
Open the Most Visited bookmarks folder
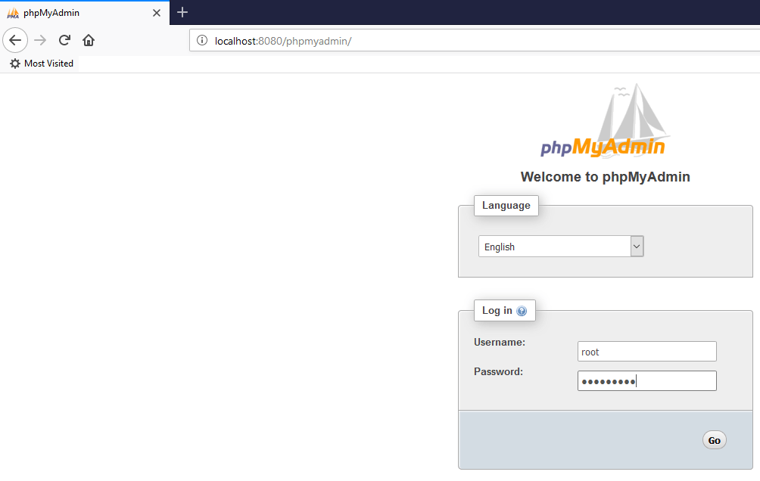pyautogui.click(x=42, y=64)
